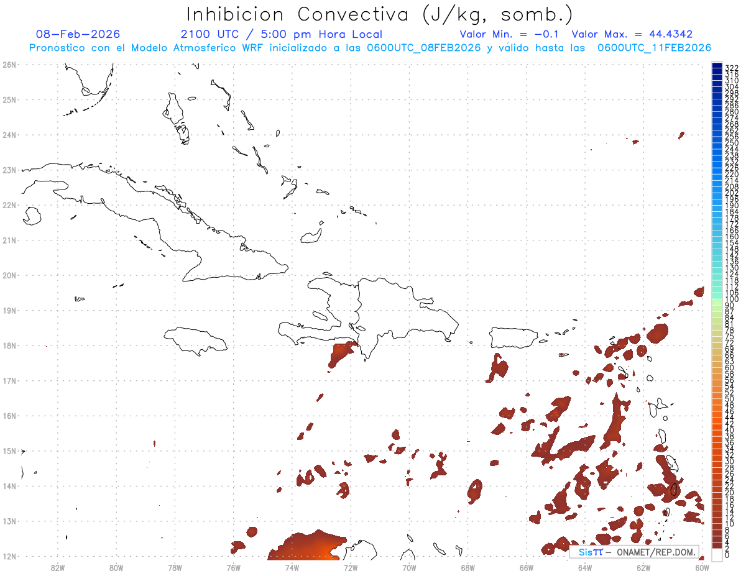Viewport: 746px width, 576px height.
Task: Select the date text "08-Feb-2026"
Action: coord(78,34)
